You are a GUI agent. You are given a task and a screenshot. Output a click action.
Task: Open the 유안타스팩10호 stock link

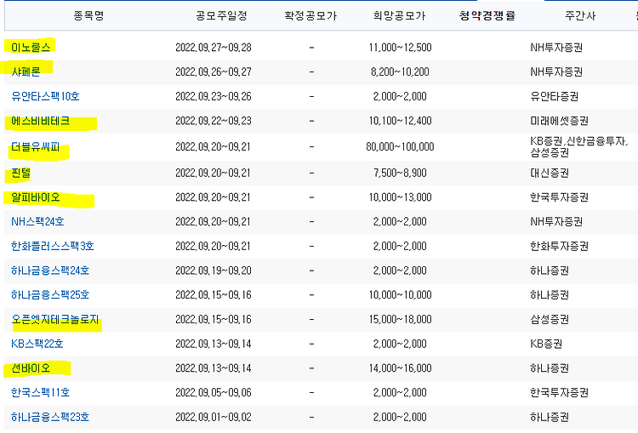(x=45, y=96)
